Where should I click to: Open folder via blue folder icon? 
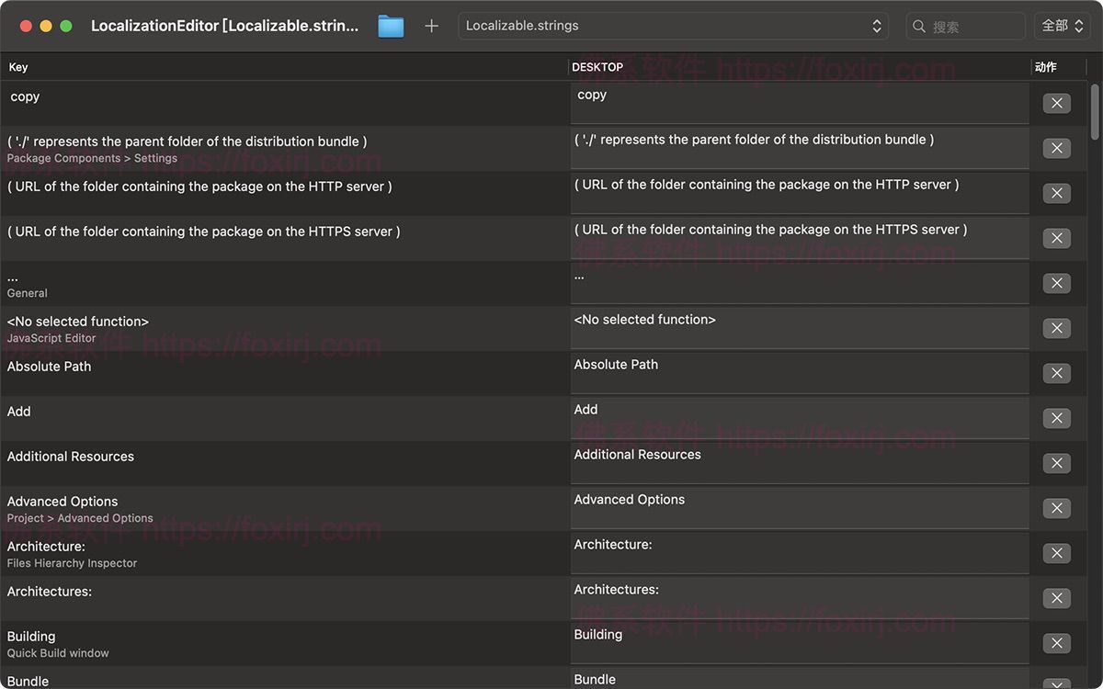coord(391,27)
